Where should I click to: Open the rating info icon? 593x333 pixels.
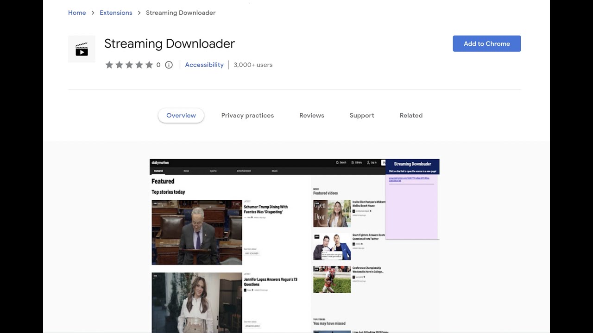(169, 65)
